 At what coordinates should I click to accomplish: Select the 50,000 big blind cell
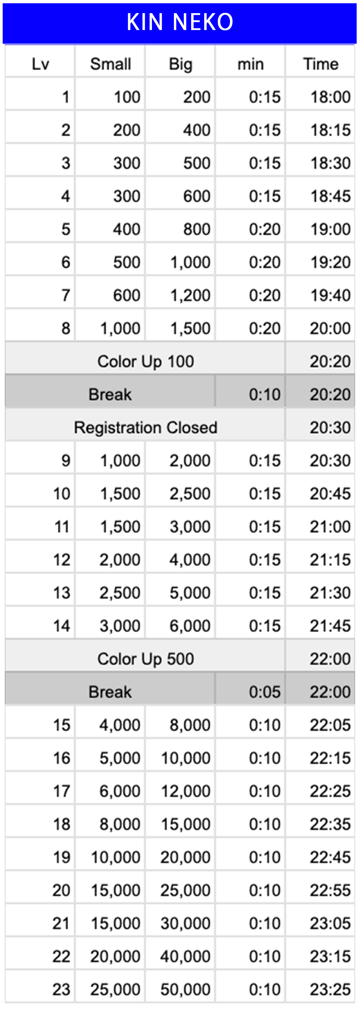click(x=186, y=989)
